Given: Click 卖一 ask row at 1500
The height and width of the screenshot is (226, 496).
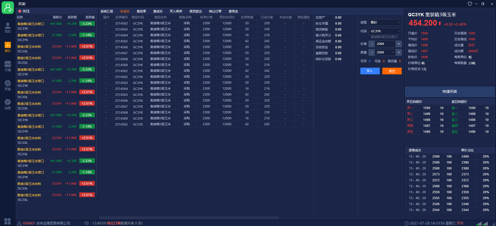Looking at the screenshot, I should (472, 108).
